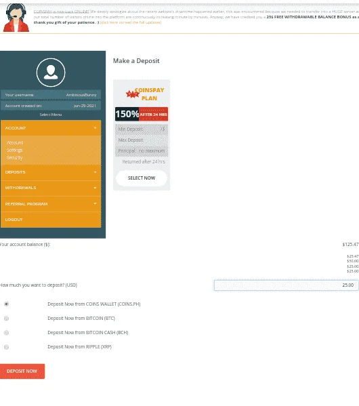Click the support agent avatar icon
359x406 pixels.
pos(16,18)
